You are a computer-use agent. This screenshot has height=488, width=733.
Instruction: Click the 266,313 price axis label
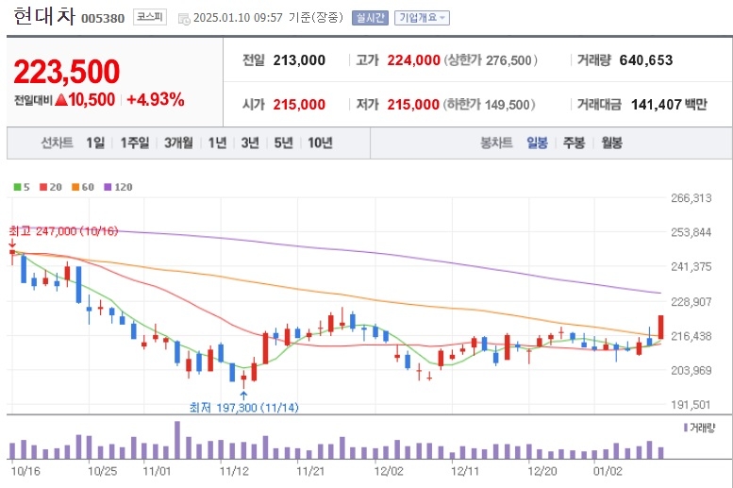[x=691, y=198]
